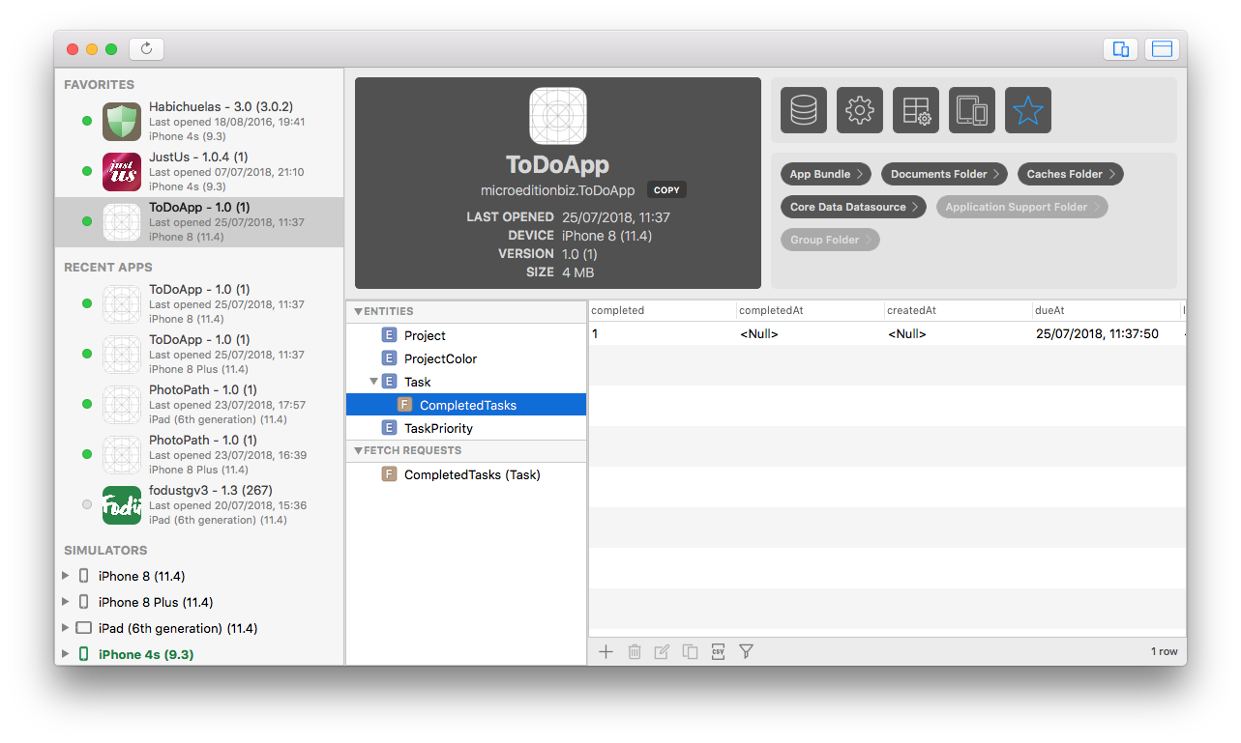Screen dimensions: 1241x743
Task: Open the settings gear icon button
Action: [859, 110]
